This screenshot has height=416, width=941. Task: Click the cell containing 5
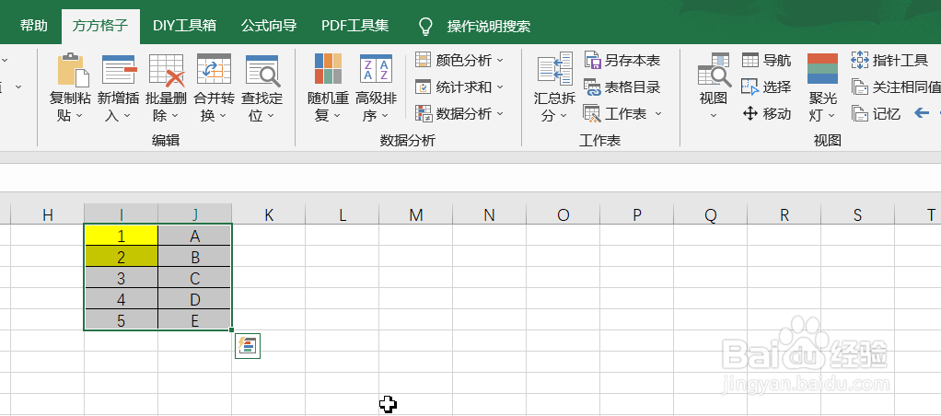click(x=122, y=320)
